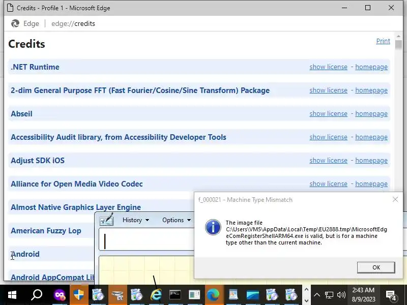
Task: Click the dialog message about ARM64 image file
Action: pos(306,233)
